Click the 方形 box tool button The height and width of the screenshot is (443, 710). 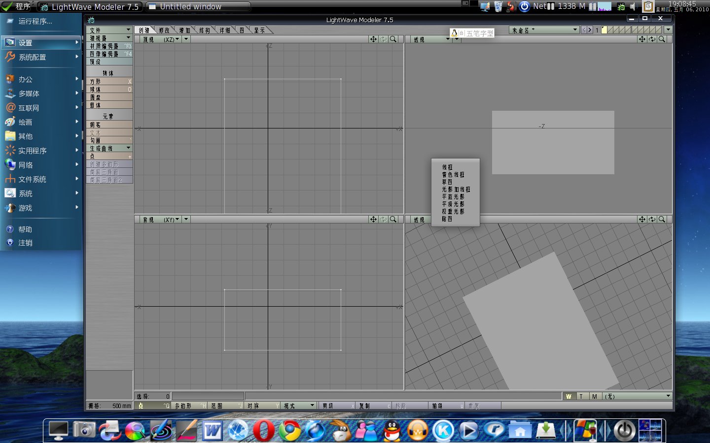109,81
